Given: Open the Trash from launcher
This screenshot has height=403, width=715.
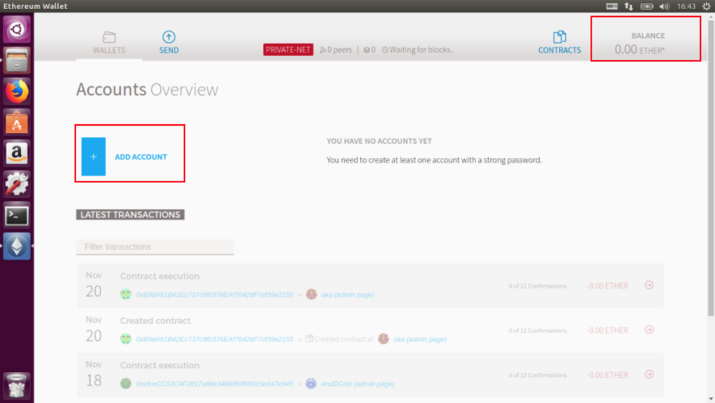Looking at the screenshot, I should point(17,386).
